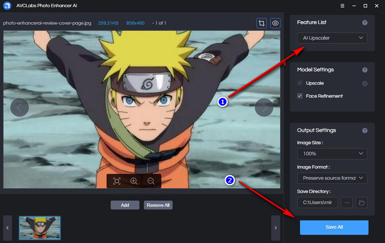Zoom in with the magnifier plus icon
The image size is (385, 243).
(134, 181)
